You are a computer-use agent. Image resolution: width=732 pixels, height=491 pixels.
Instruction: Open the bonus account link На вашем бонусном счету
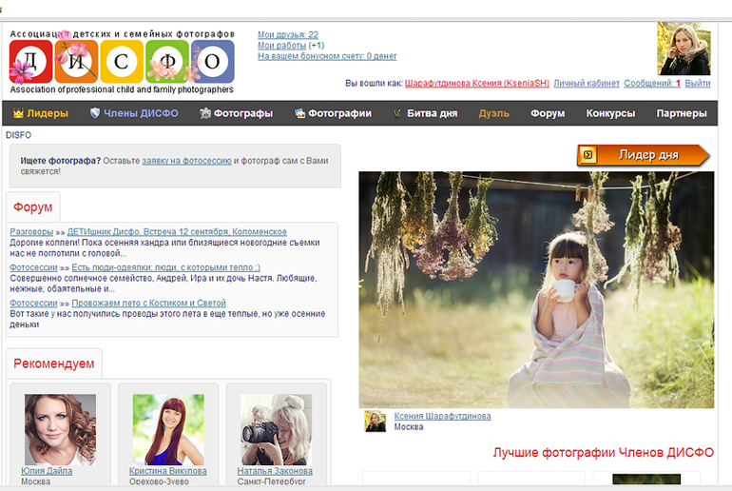click(327, 56)
